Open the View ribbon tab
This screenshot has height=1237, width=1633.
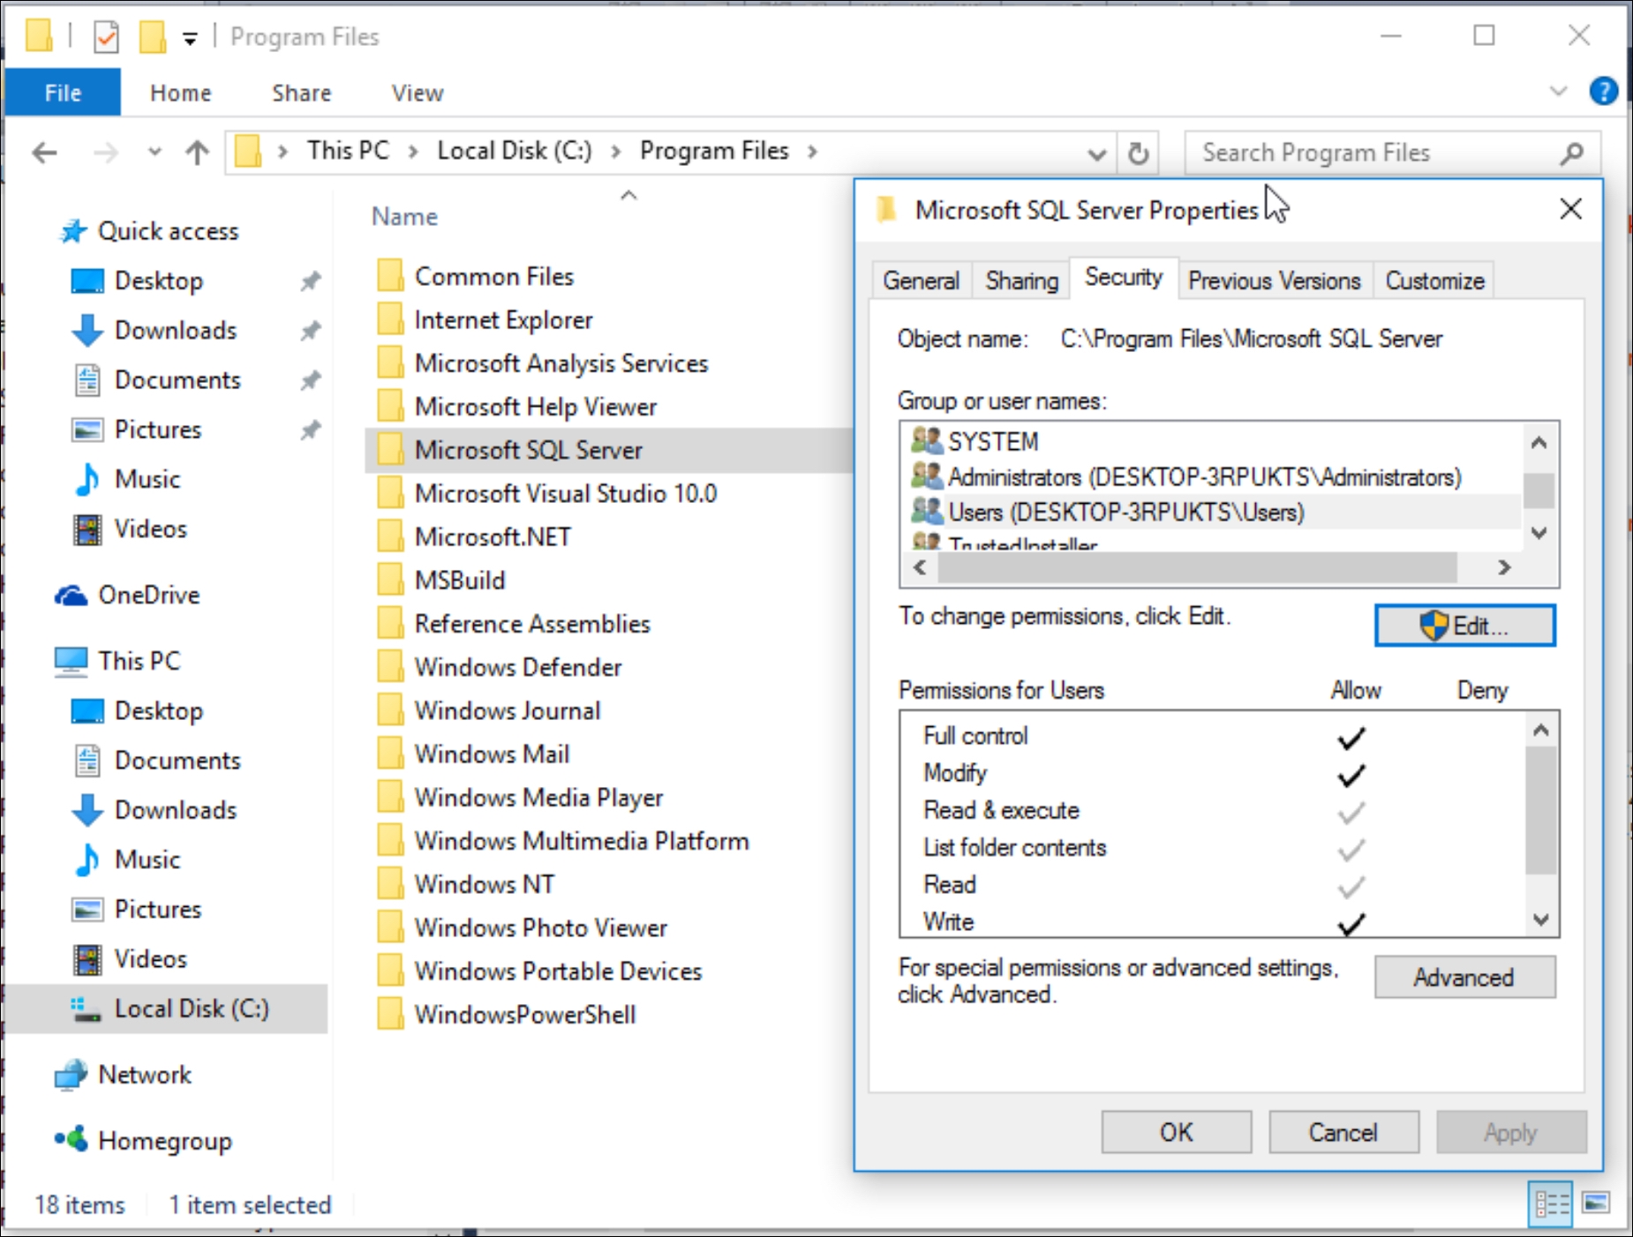417,93
